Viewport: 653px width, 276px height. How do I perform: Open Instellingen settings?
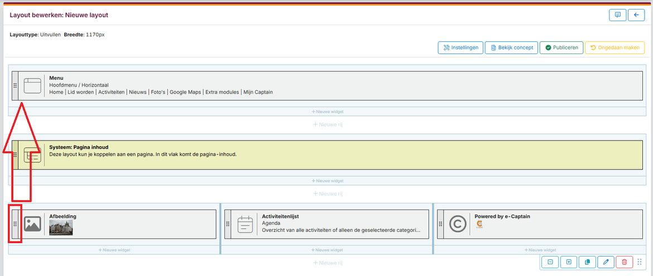pos(460,48)
